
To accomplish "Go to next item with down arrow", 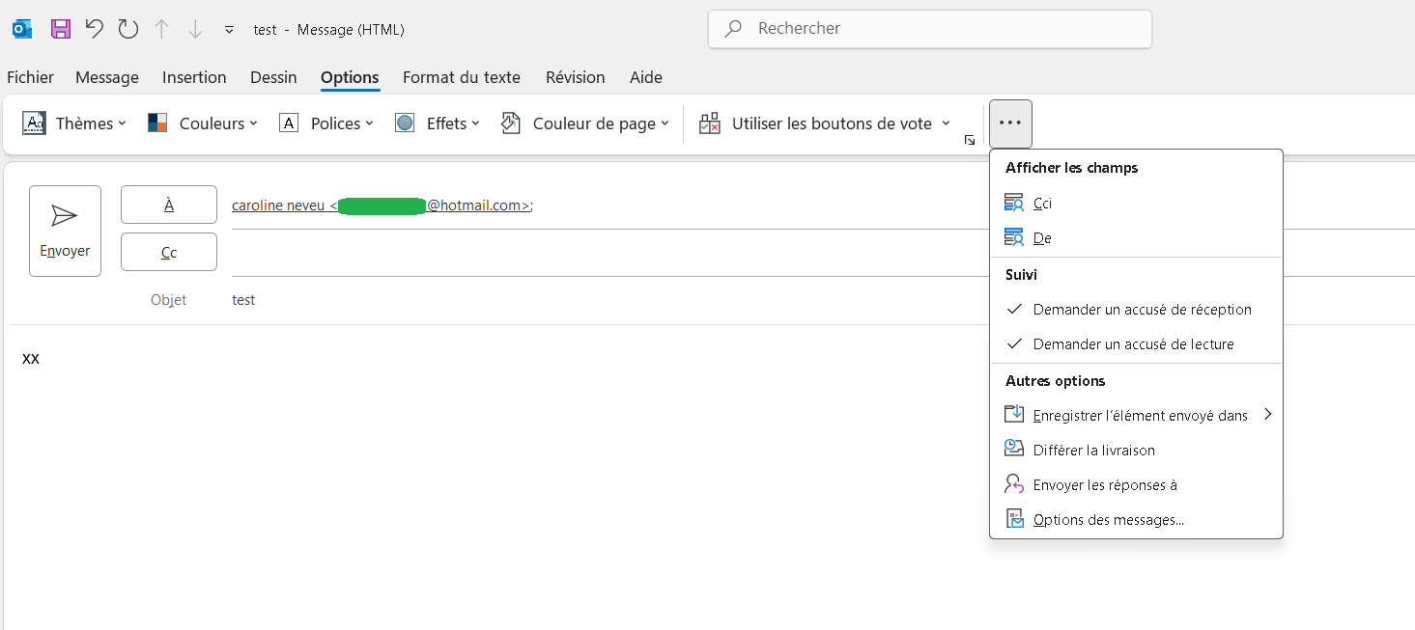I will pyautogui.click(x=195, y=29).
